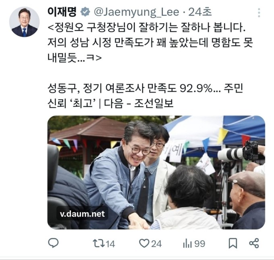274x260 pixels.
Task: Click the display name 이재명
Action: (62, 12)
